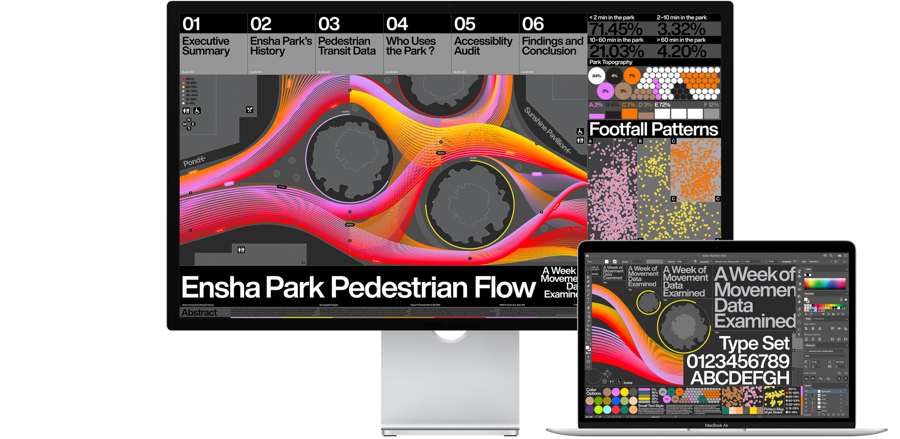Screen dimensions: 900x439
Task: Click first Distribute Objects icon
Action: pos(806,339)
